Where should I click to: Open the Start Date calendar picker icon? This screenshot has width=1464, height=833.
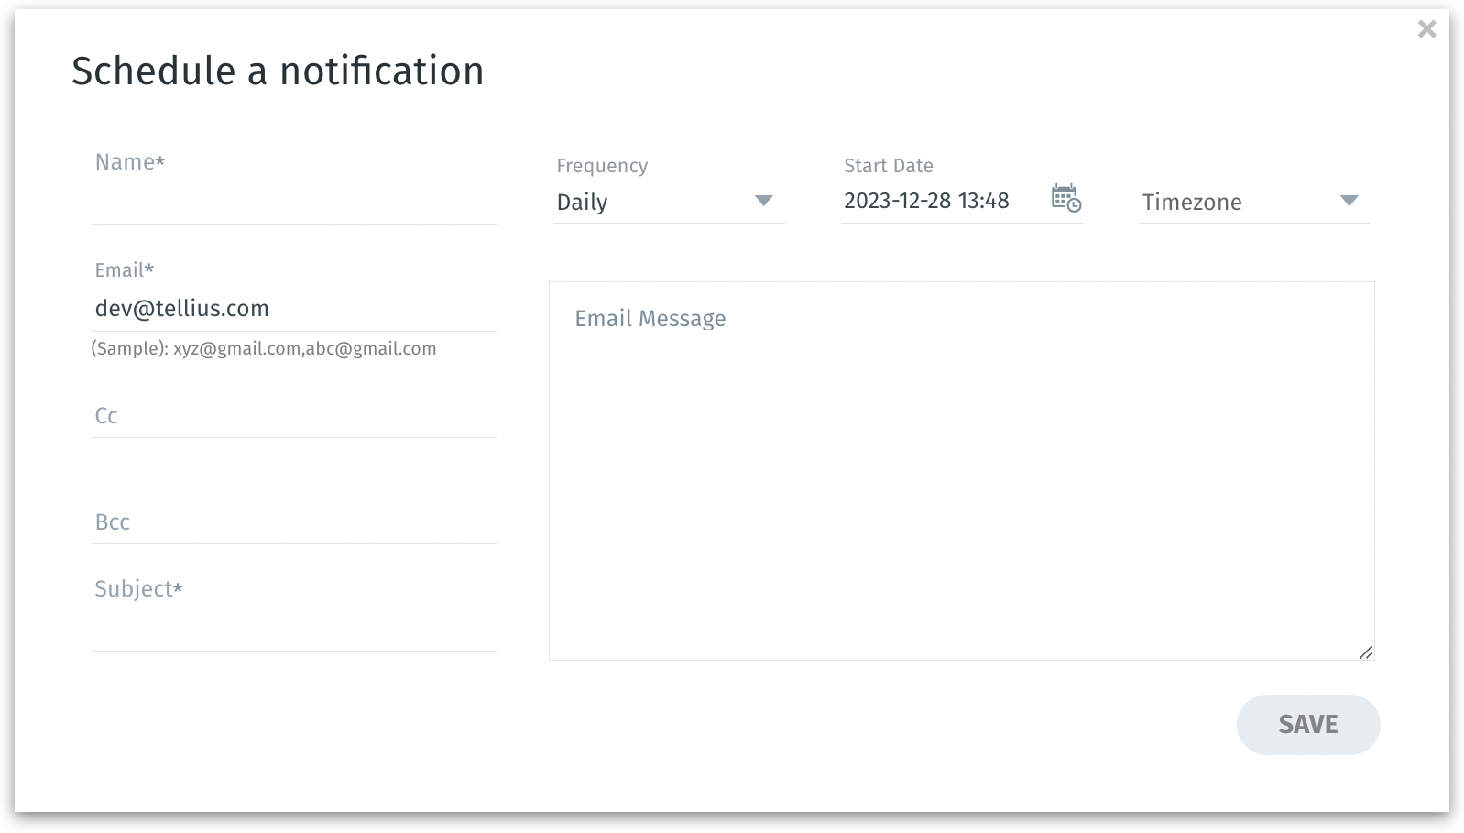1065,198
